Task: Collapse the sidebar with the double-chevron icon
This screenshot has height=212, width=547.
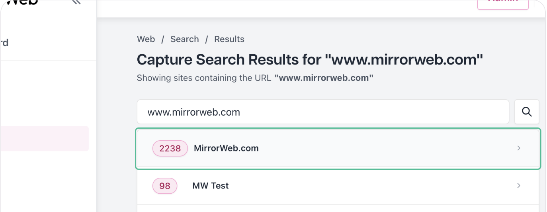Action: tap(76, 2)
